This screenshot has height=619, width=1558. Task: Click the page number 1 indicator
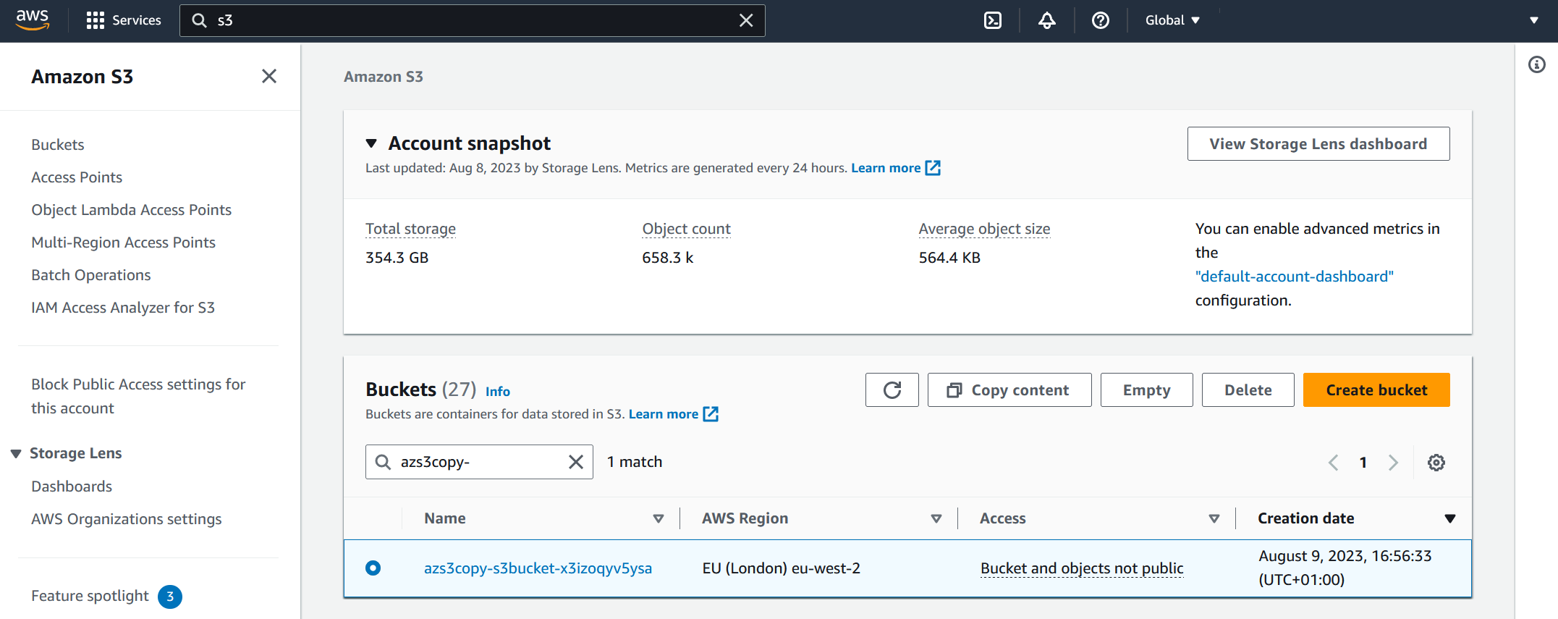pyautogui.click(x=1363, y=463)
